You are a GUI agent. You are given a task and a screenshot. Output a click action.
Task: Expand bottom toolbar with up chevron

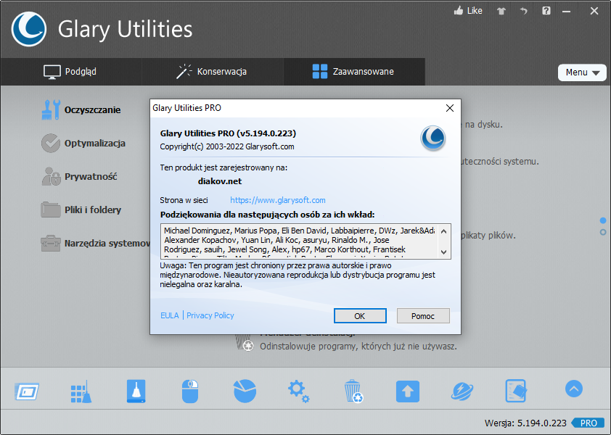click(573, 389)
